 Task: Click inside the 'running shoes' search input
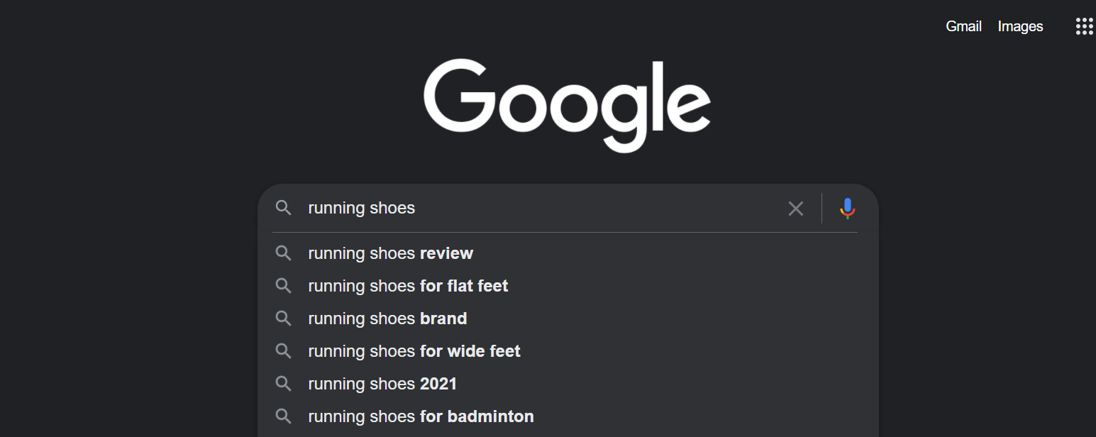[539, 208]
